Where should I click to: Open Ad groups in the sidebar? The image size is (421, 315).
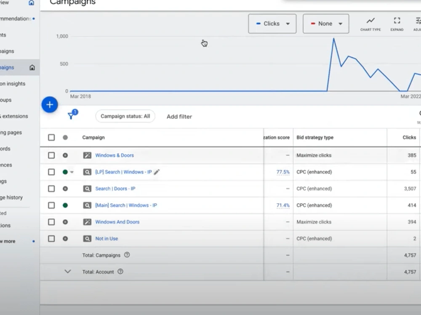click(5, 100)
